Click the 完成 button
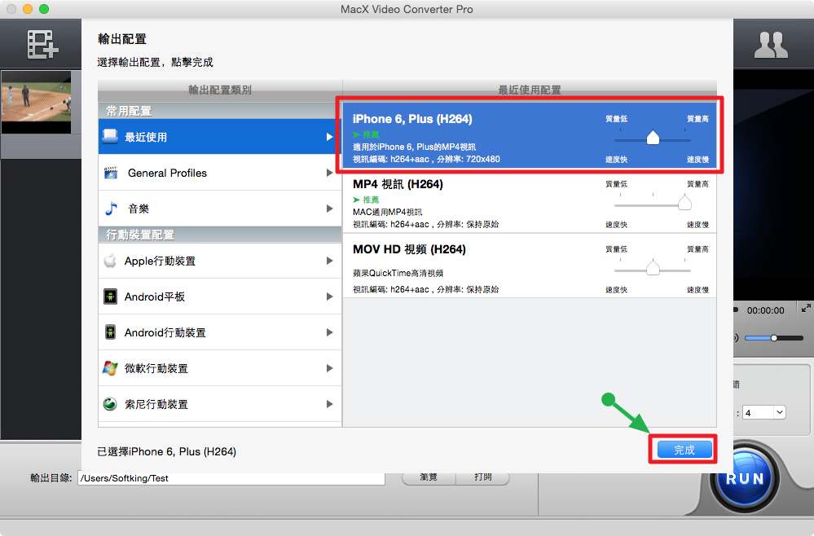 (684, 450)
